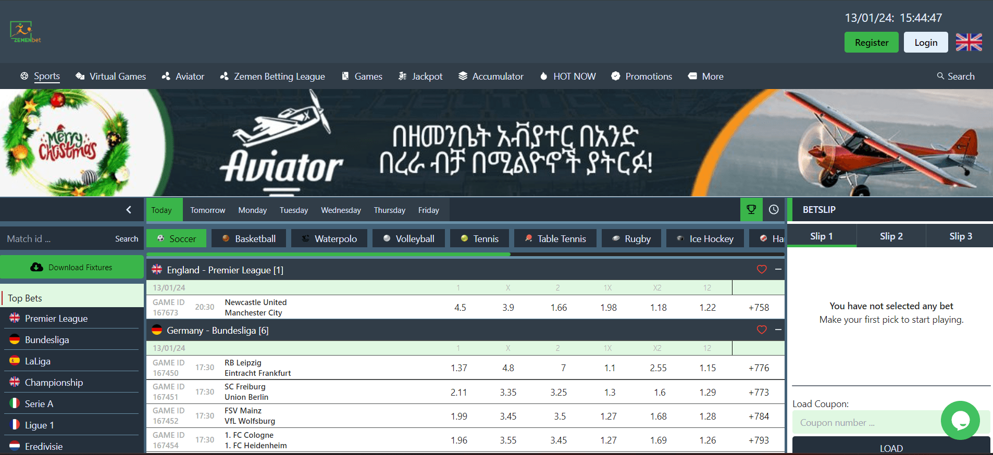Click the Login button
This screenshot has height=455, width=993.
[x=926, y=42]
